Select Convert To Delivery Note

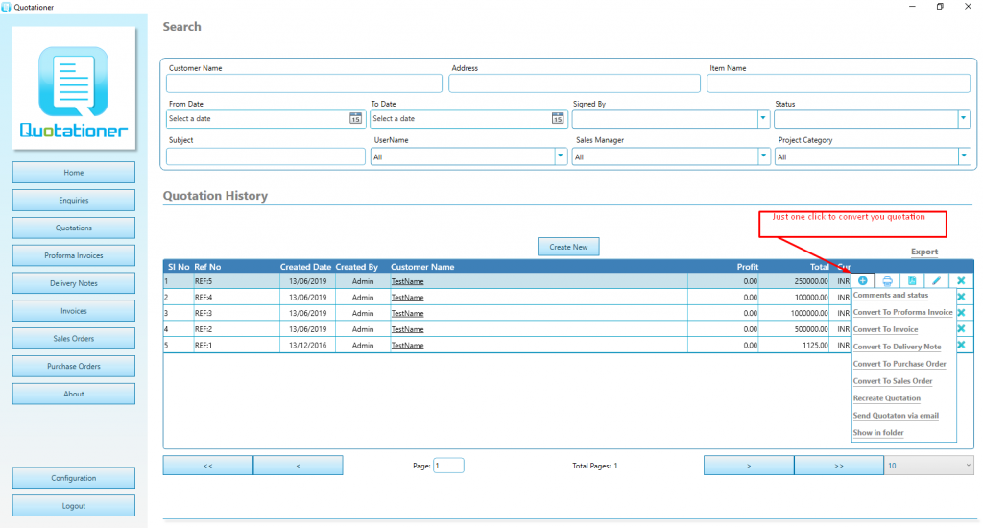click(898, 347)
